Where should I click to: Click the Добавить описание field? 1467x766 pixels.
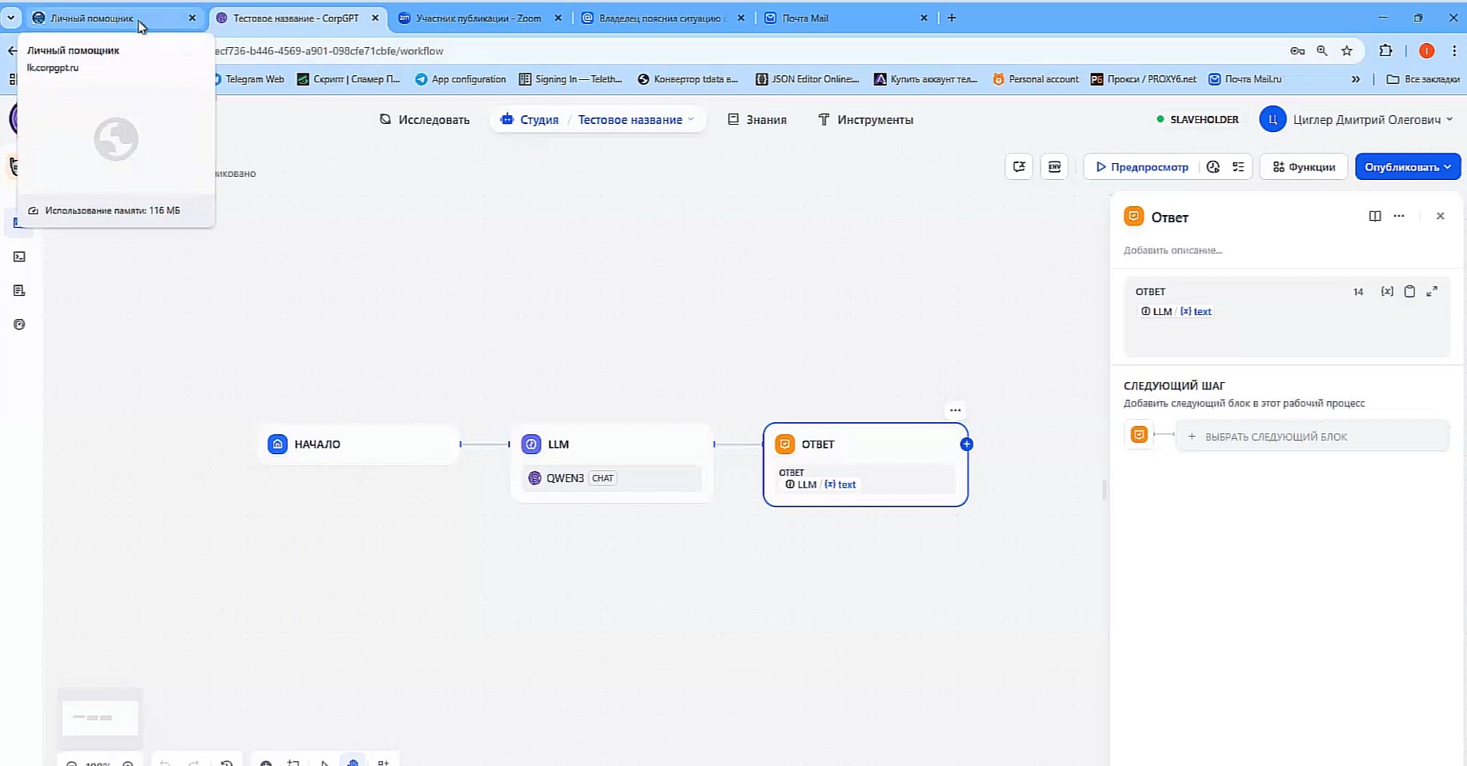(x=1173, y=250)
